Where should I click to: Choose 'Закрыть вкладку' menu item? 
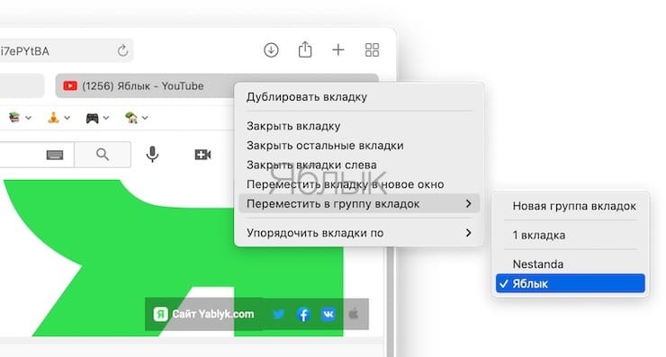click(x=359, y=126)
